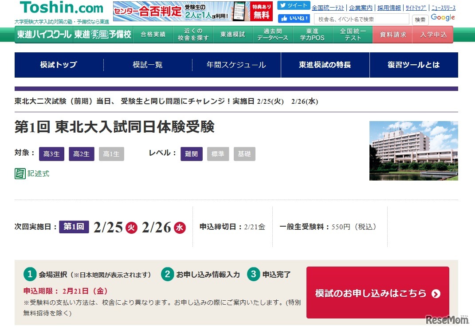
Task: Click the 検索 search button
Action: (420, 19)
